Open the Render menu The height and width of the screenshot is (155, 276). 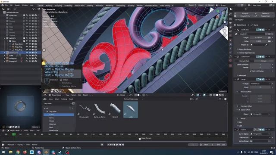pos(17,5)
